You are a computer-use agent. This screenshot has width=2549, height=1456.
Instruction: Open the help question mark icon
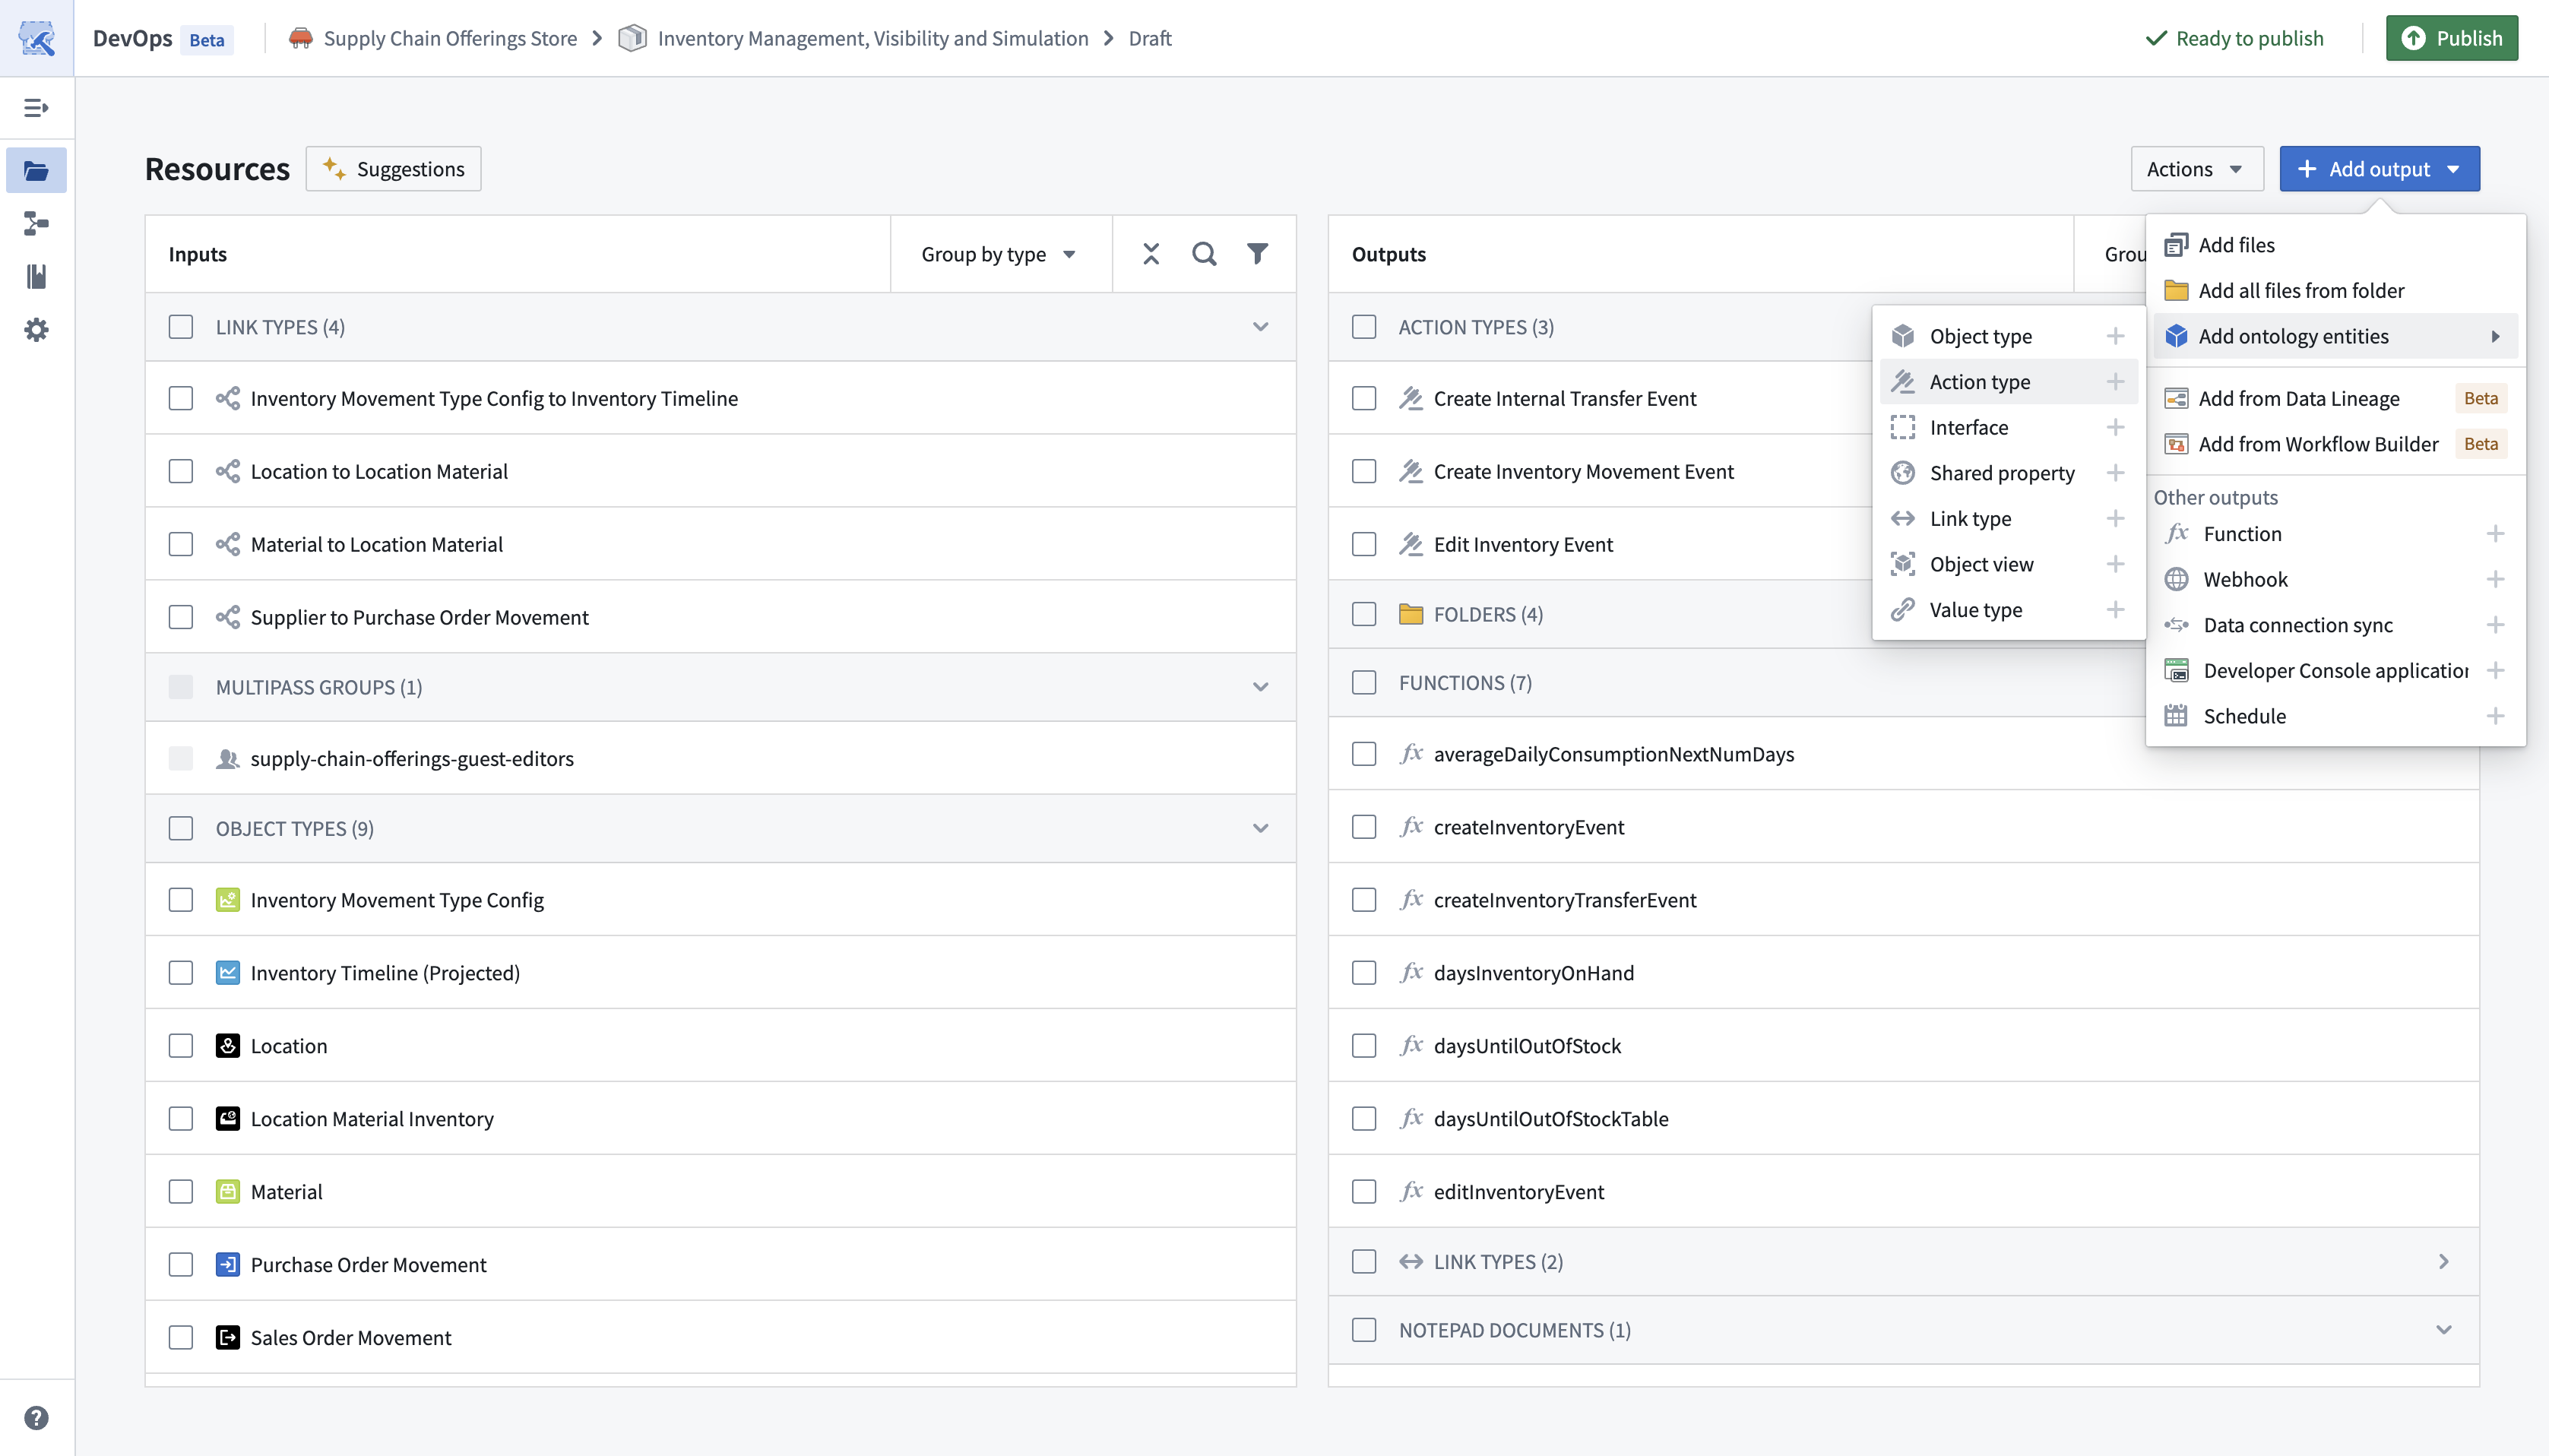click(x=36, y=1418)
